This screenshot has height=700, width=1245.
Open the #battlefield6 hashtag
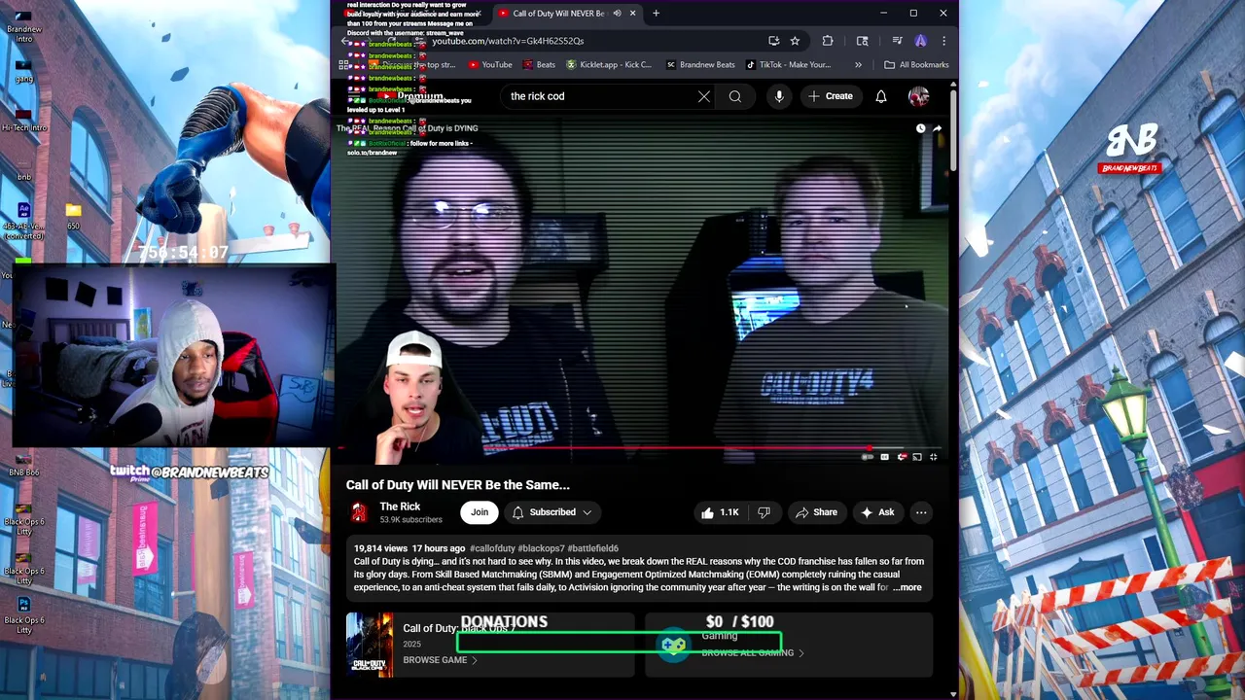[592, 548]
